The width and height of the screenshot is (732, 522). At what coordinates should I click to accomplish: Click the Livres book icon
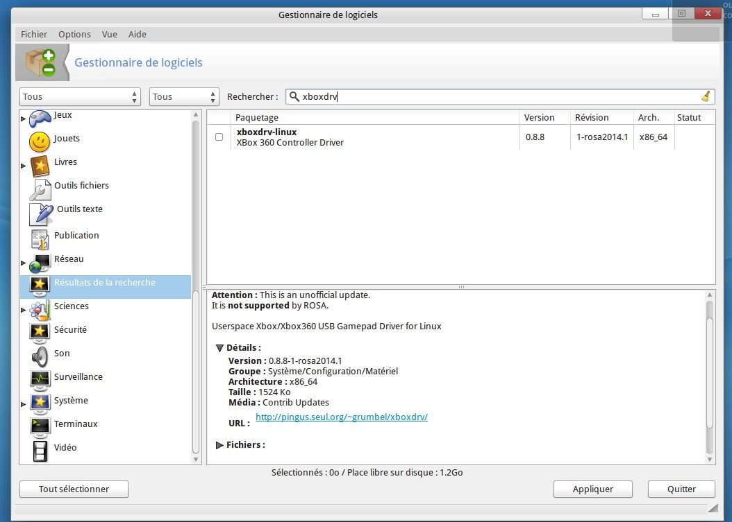point(40,166)
